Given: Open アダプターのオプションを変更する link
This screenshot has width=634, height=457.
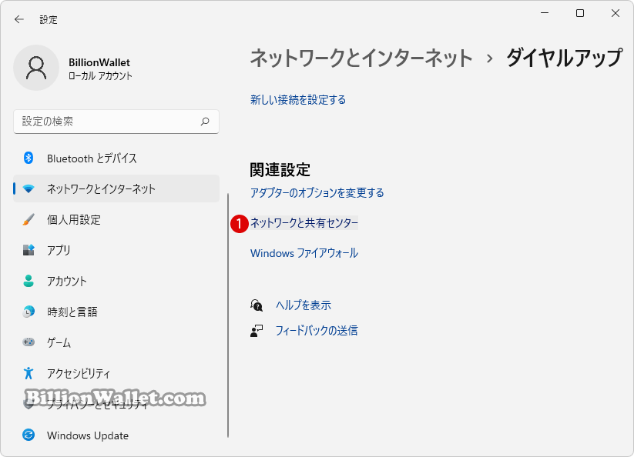Looking at the screenshot, I should [317, 192].
